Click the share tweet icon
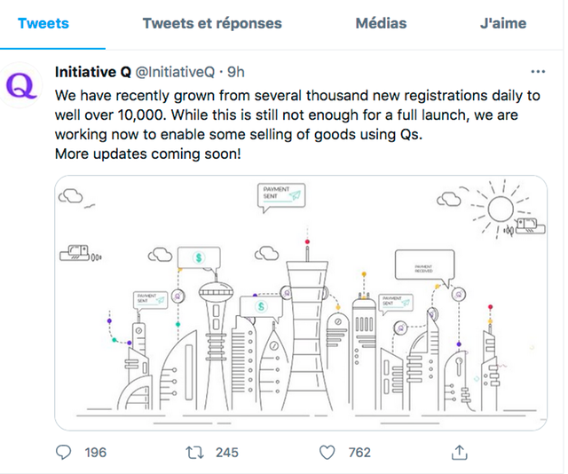568x474 pixels. tap(459, 453)
